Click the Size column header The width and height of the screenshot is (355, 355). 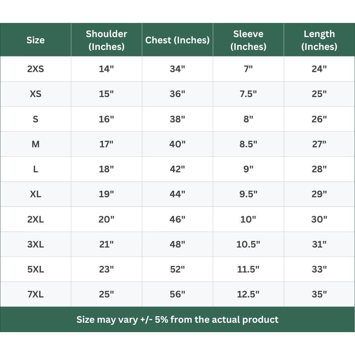36,40
